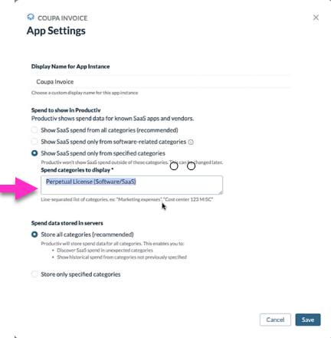This screenshot has height=338, width=331.
Task: Click the Cancel button
Action: click(275, 320)
